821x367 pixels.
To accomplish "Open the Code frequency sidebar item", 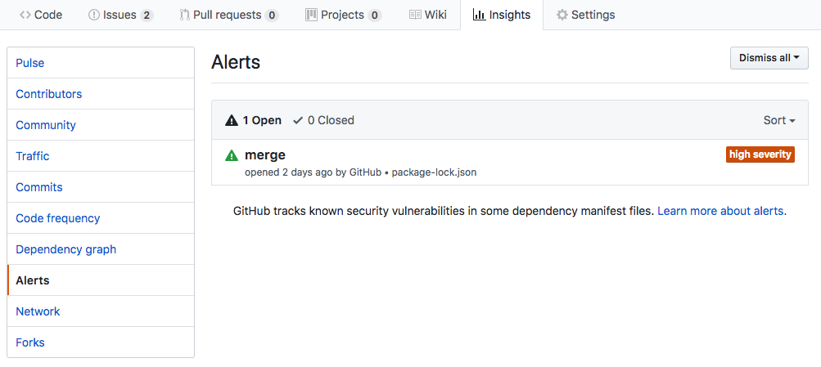I will [x=101, y=218].
